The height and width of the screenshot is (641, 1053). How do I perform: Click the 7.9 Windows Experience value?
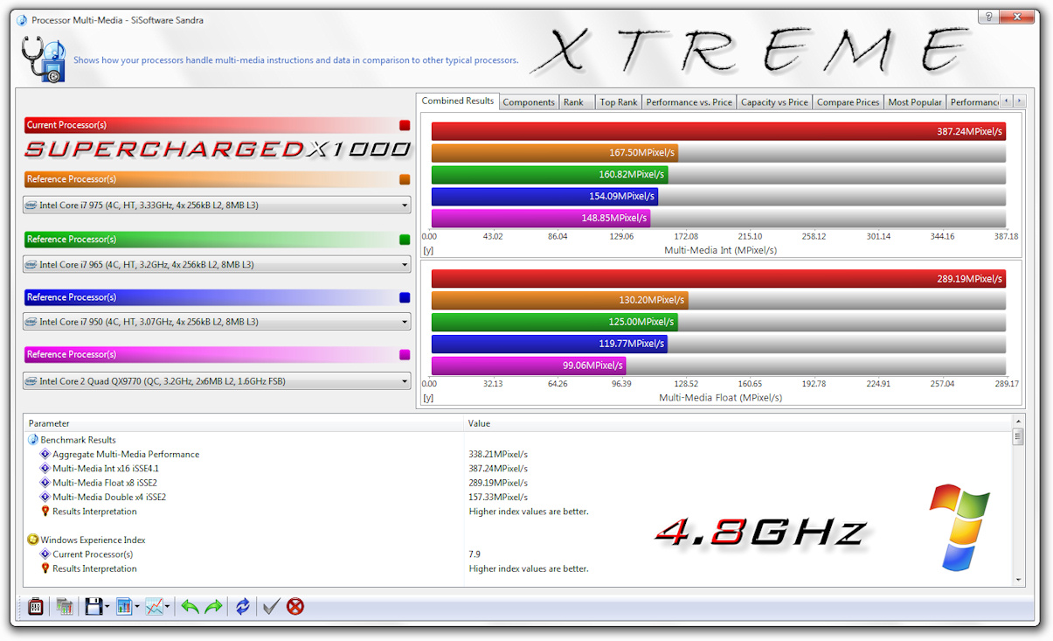pos(475,554)
